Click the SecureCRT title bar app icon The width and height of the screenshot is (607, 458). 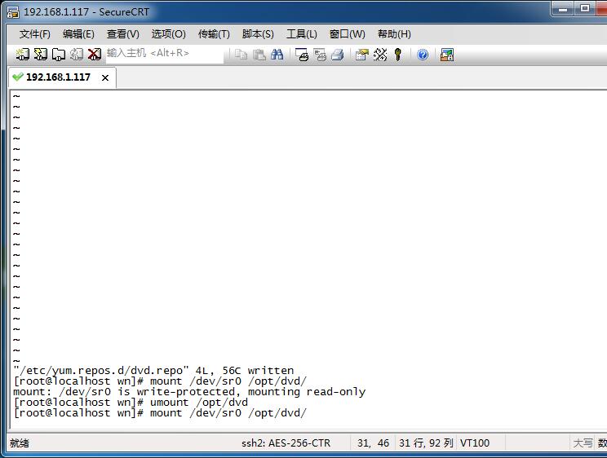13,12
